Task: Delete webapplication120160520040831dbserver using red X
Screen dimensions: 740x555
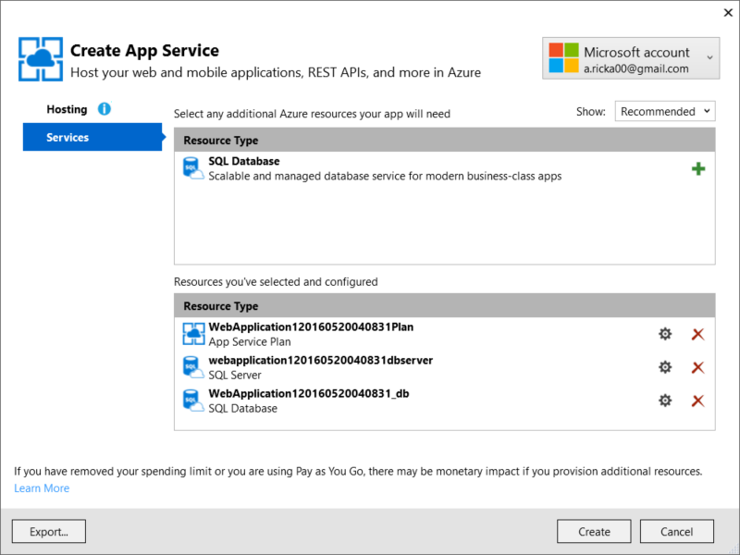Action: (x=698, y=367)
